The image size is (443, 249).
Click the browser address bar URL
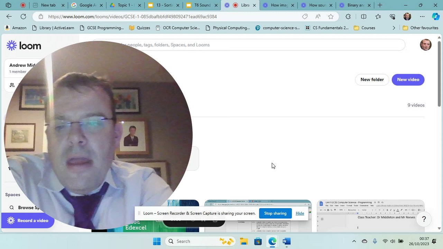132,17
